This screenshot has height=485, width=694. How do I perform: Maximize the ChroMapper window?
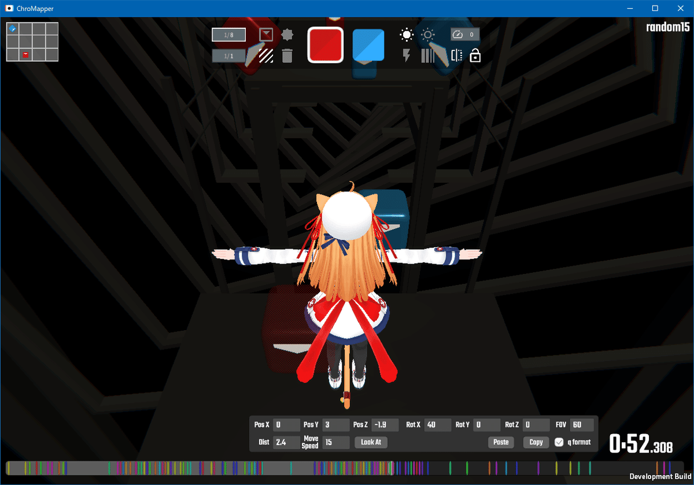[x=655, y=8]
